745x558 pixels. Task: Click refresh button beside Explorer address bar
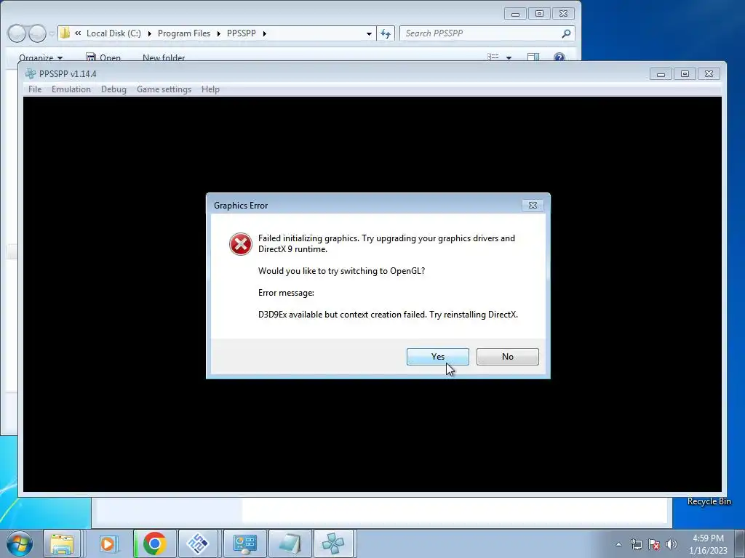[386, 33]
